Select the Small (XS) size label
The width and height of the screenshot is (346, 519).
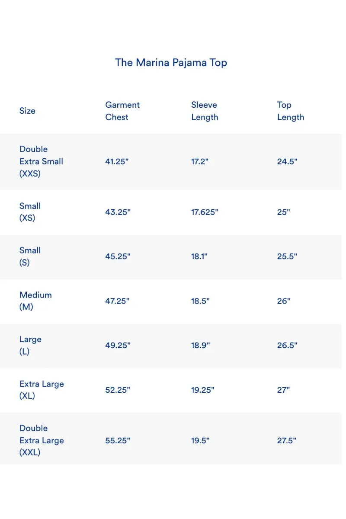click(30, 212)
